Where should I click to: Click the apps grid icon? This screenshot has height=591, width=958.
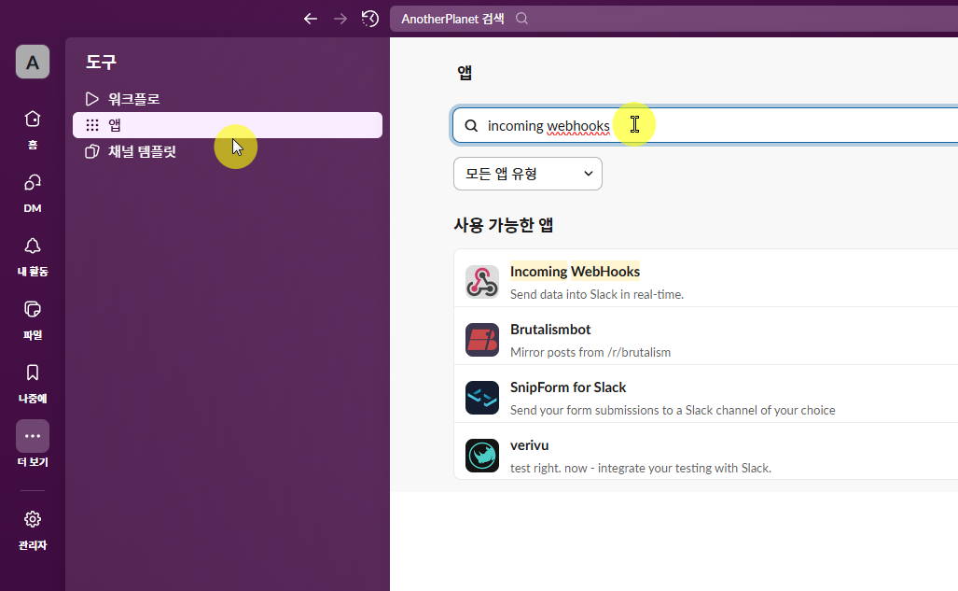[x=92, y=125]
